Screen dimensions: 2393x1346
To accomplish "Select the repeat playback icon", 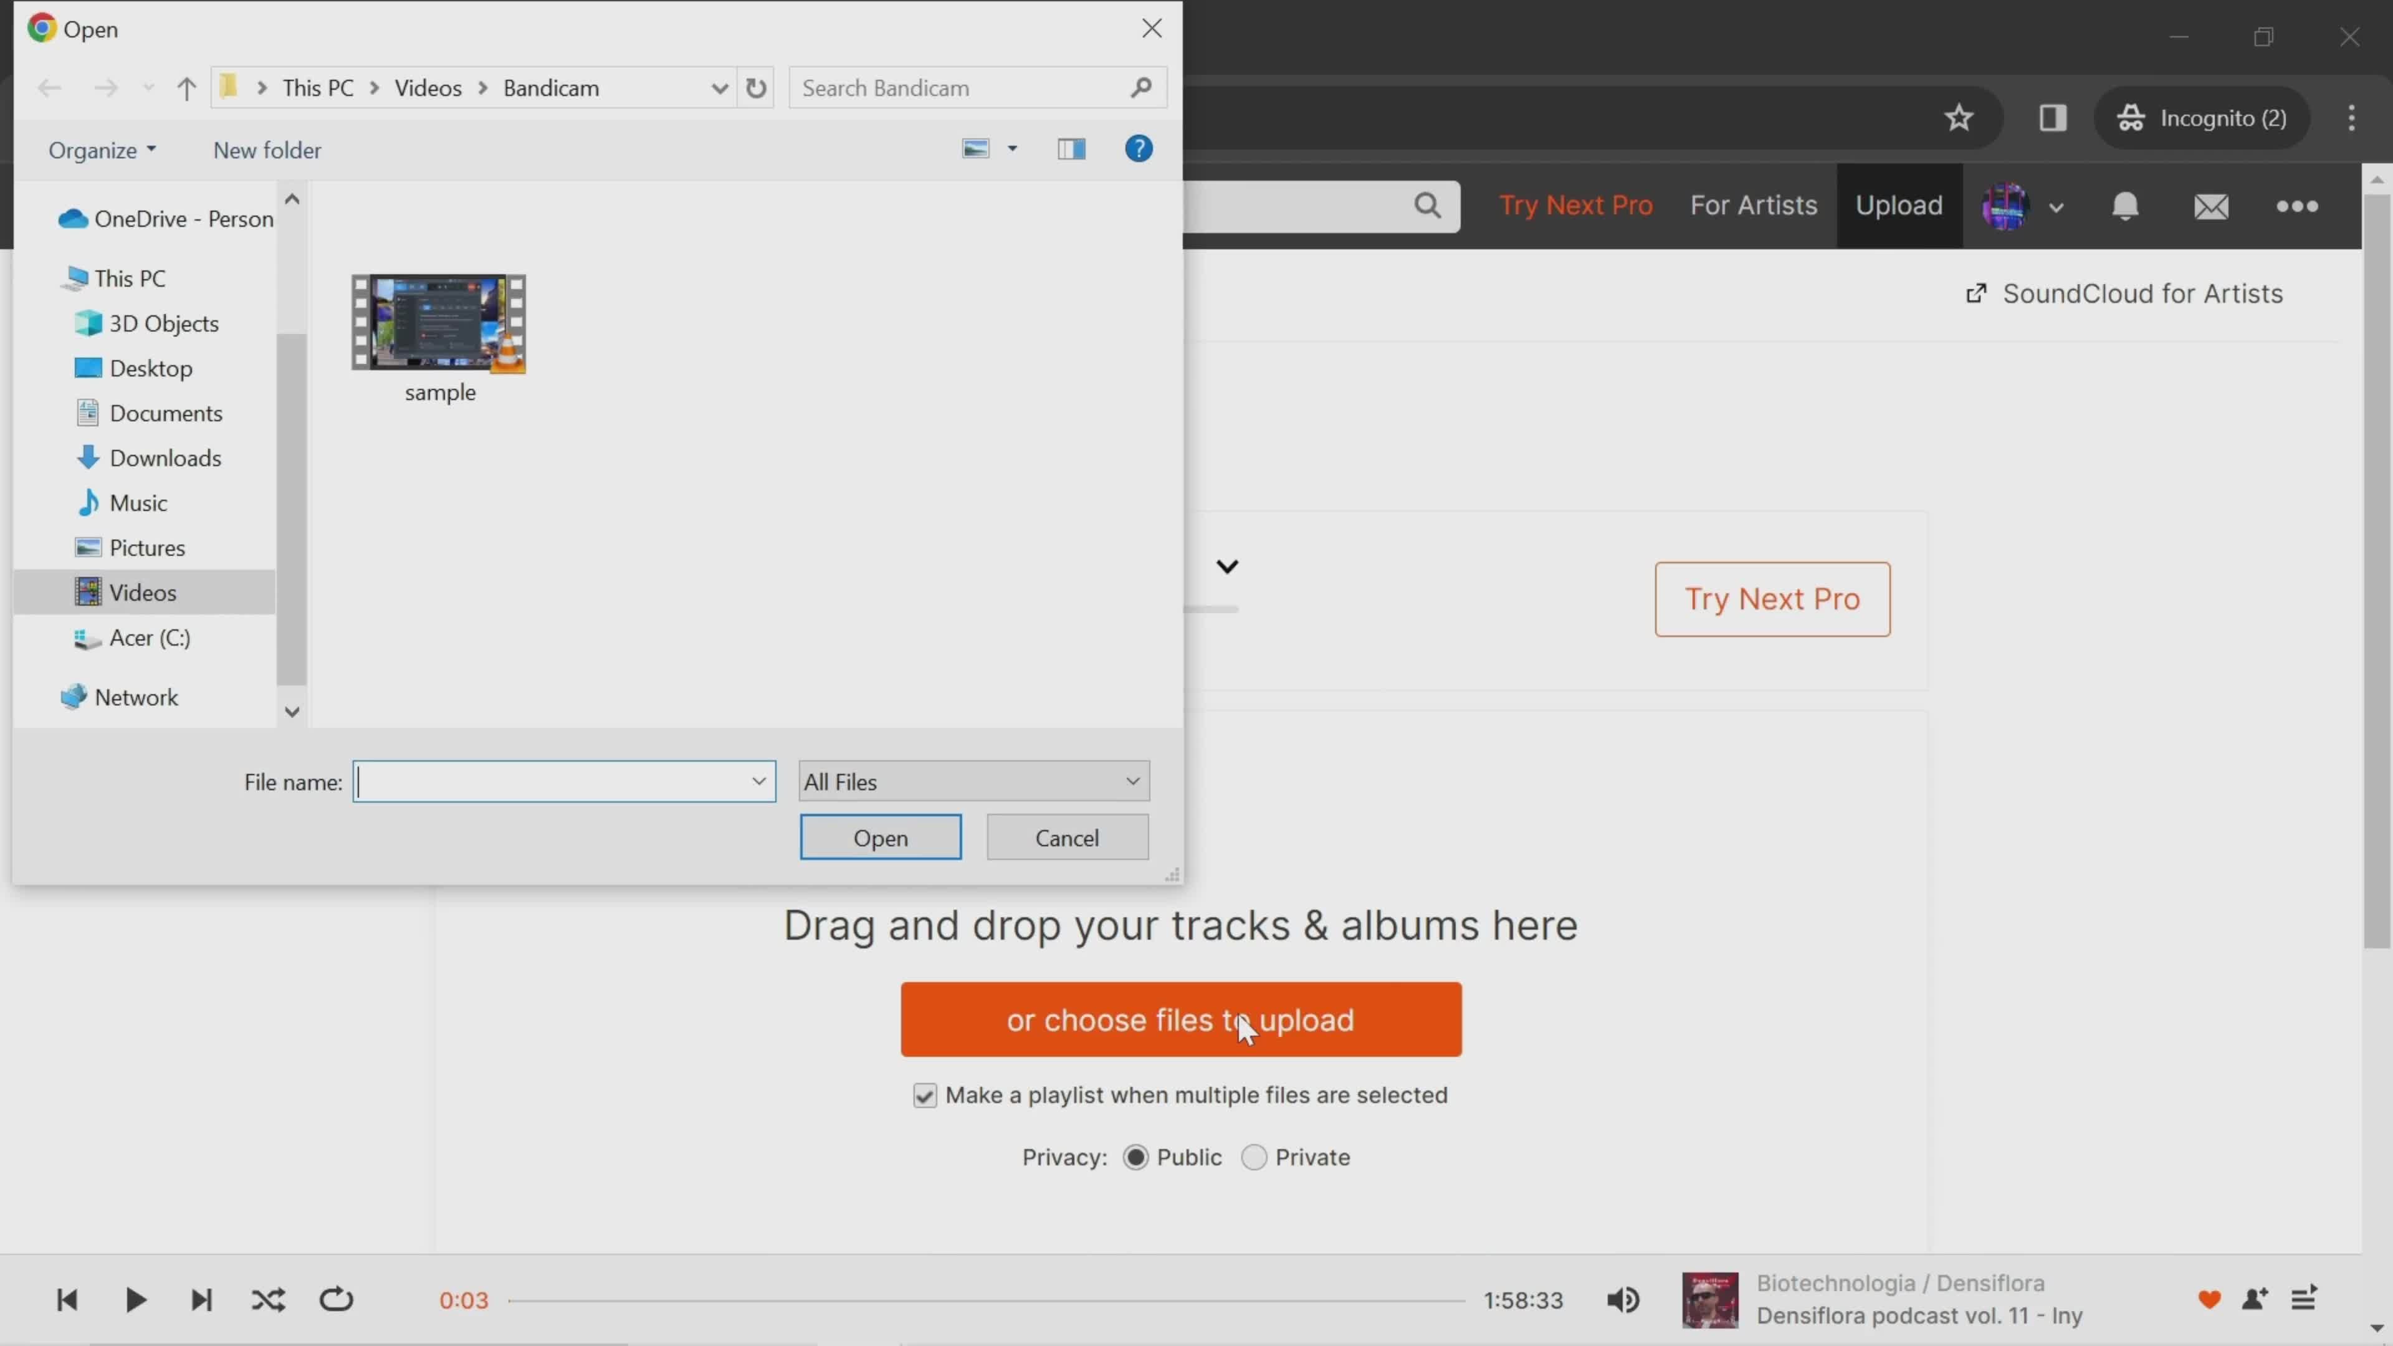I will (335, 1300).
